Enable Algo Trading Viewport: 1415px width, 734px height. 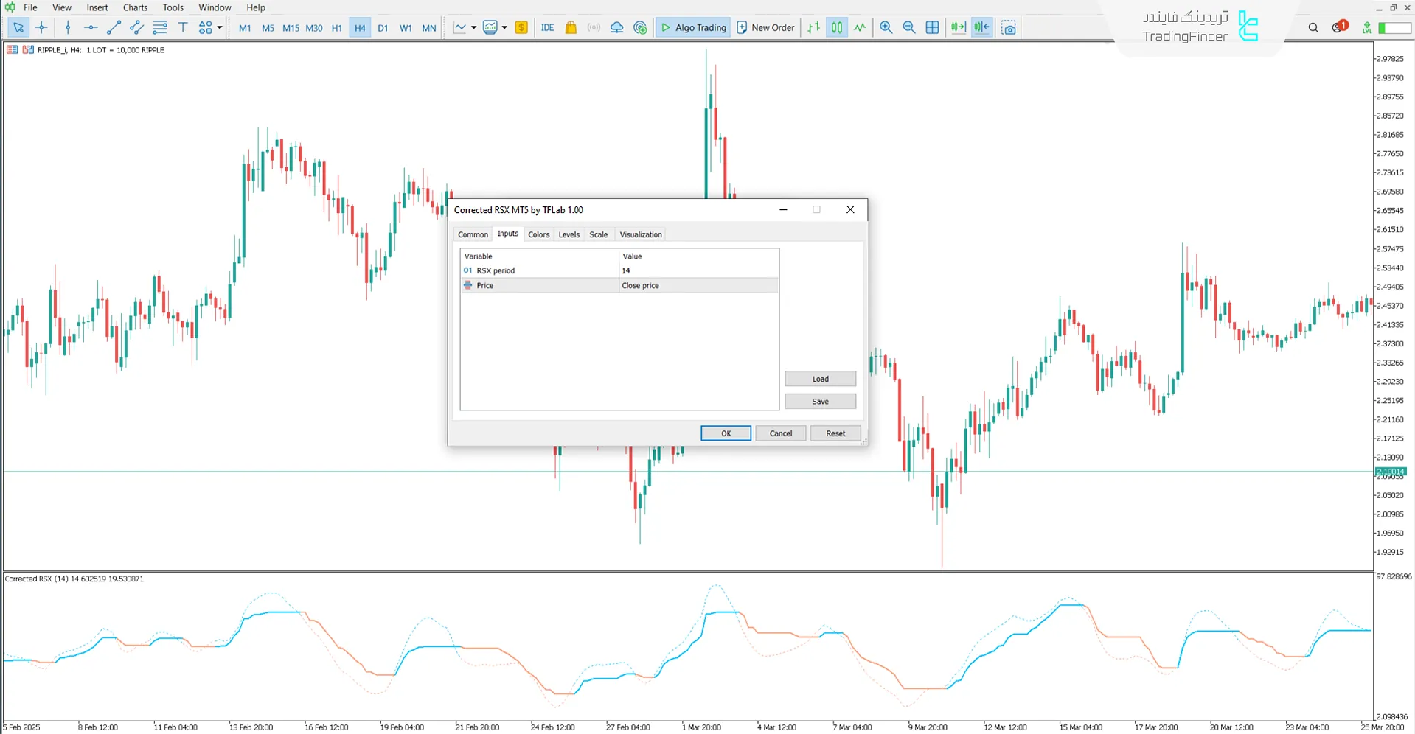click(692, 27)
